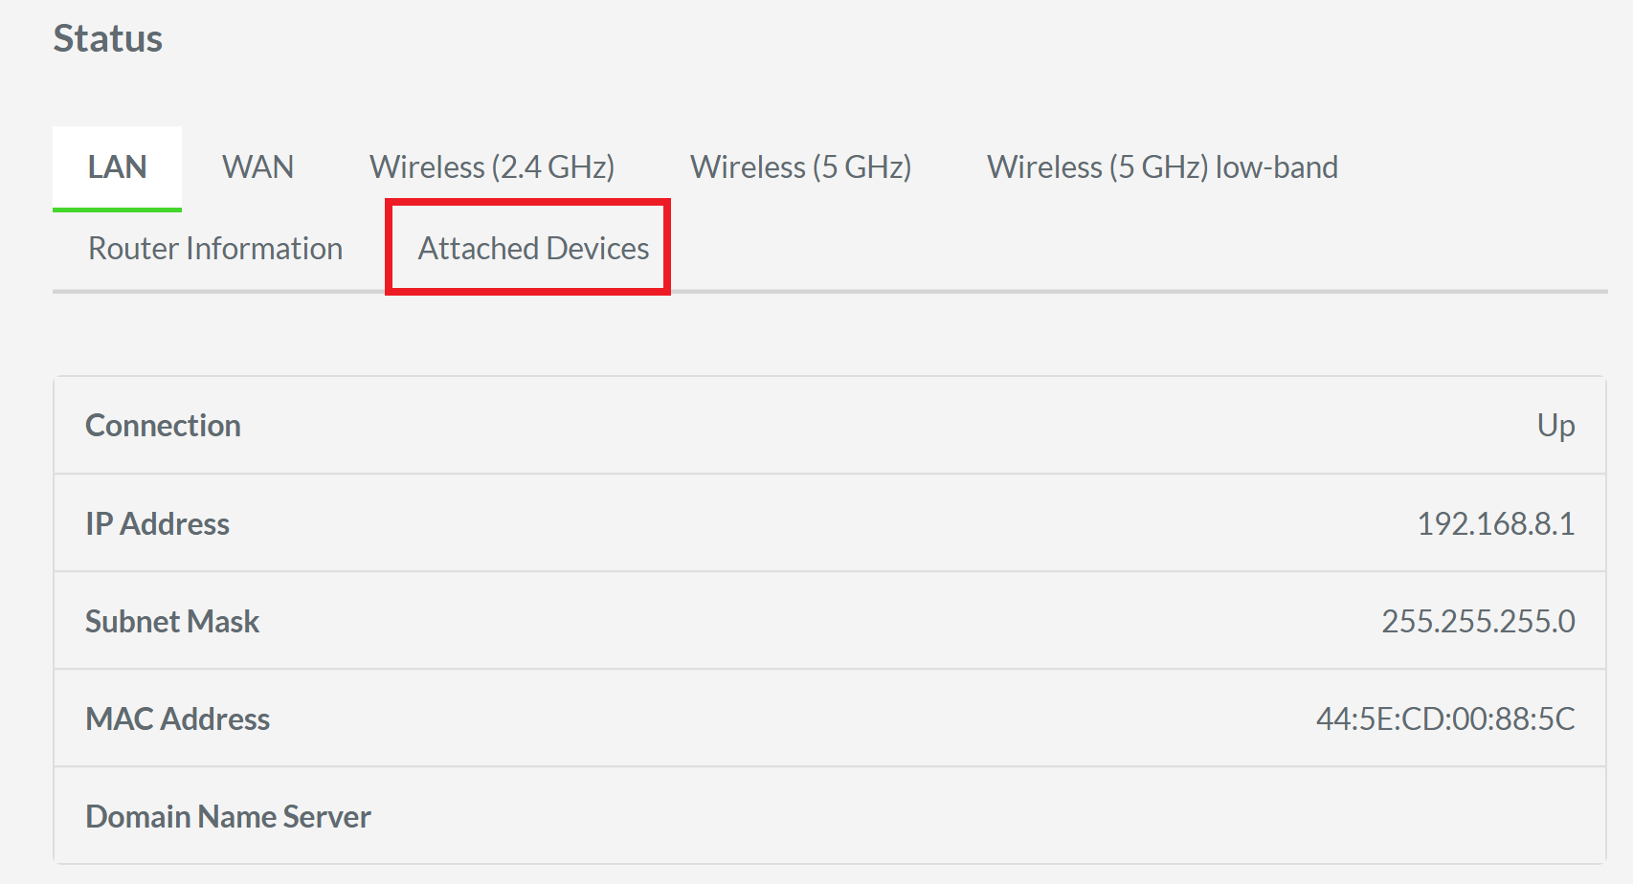
Task: Select the Wireless (5 GHz) tab
Action: (x=800, y=166)
